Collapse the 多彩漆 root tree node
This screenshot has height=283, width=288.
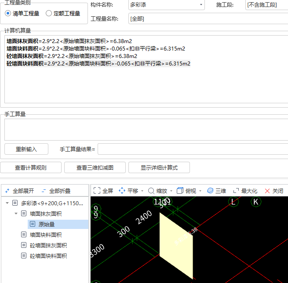(x=7, y=203)
